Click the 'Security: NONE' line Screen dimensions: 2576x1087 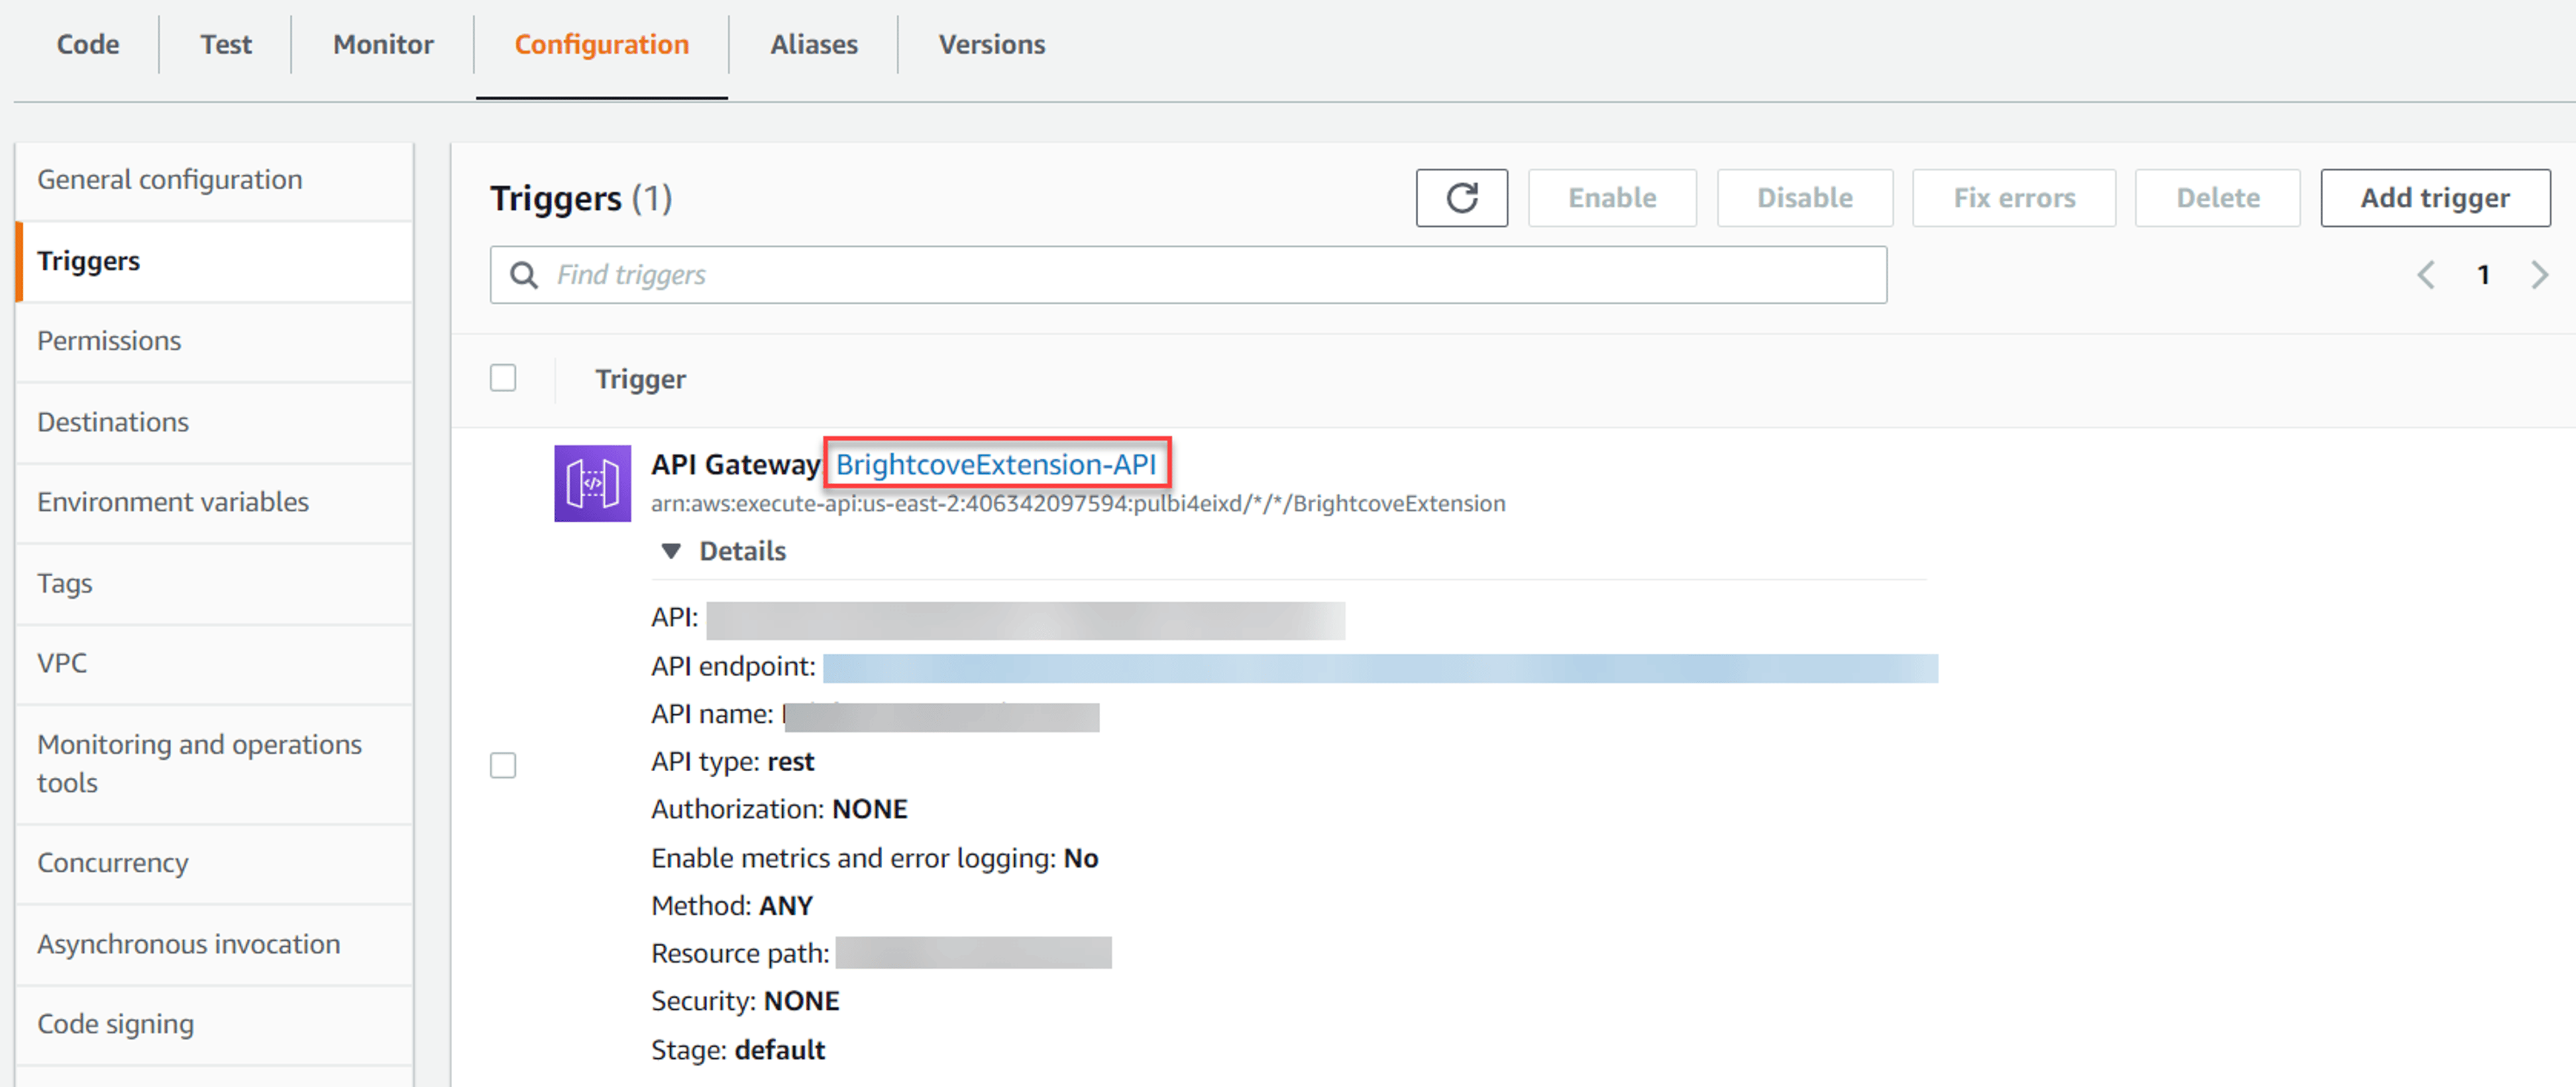pos(745,1001)
